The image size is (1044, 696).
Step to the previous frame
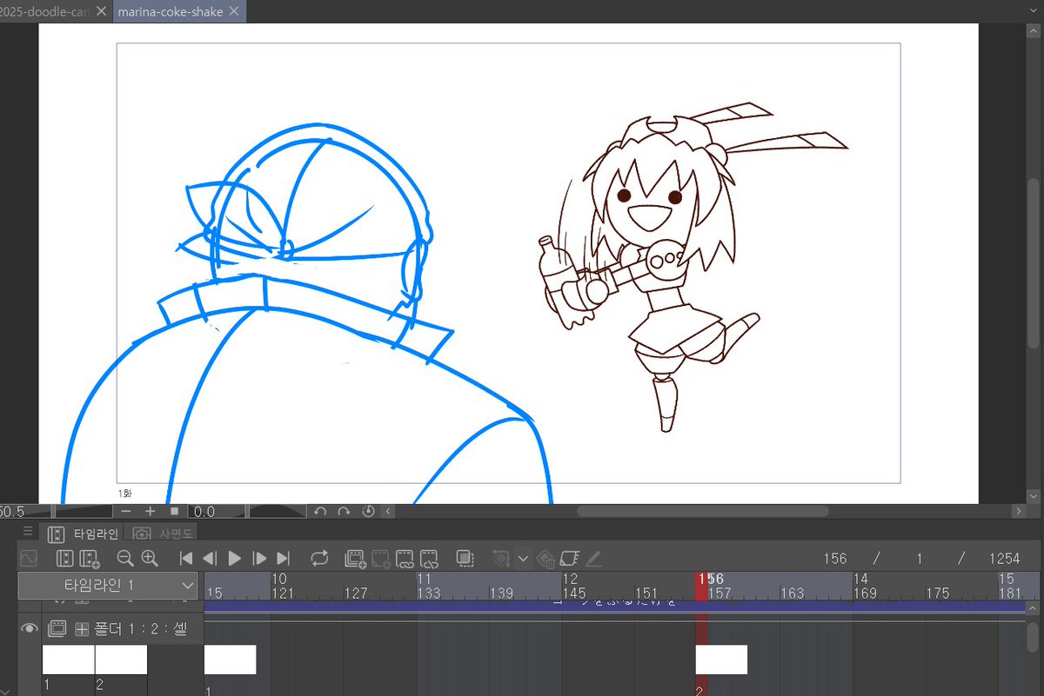(210, 559)
